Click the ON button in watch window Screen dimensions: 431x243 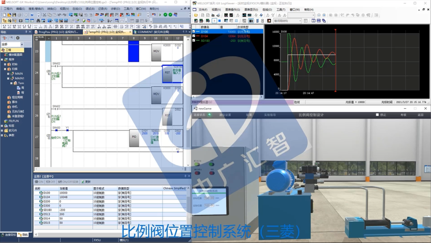pos(39,182)
